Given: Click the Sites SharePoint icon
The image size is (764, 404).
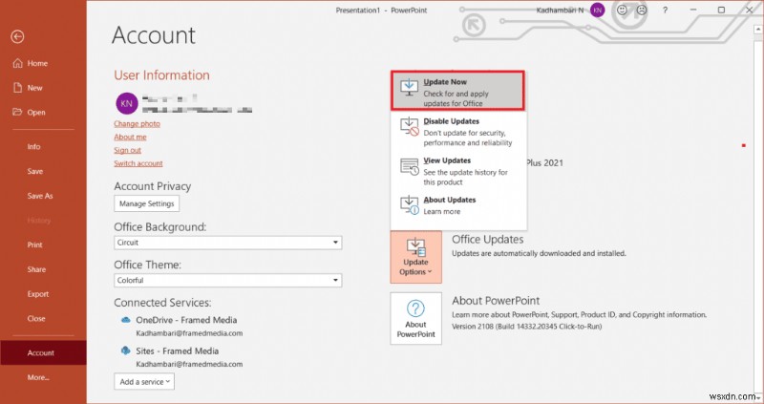Looking at the screenshot, I should pos(126,351).
